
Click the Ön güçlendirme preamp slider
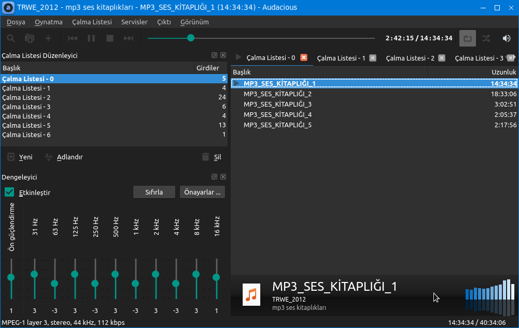click(11, 279)
